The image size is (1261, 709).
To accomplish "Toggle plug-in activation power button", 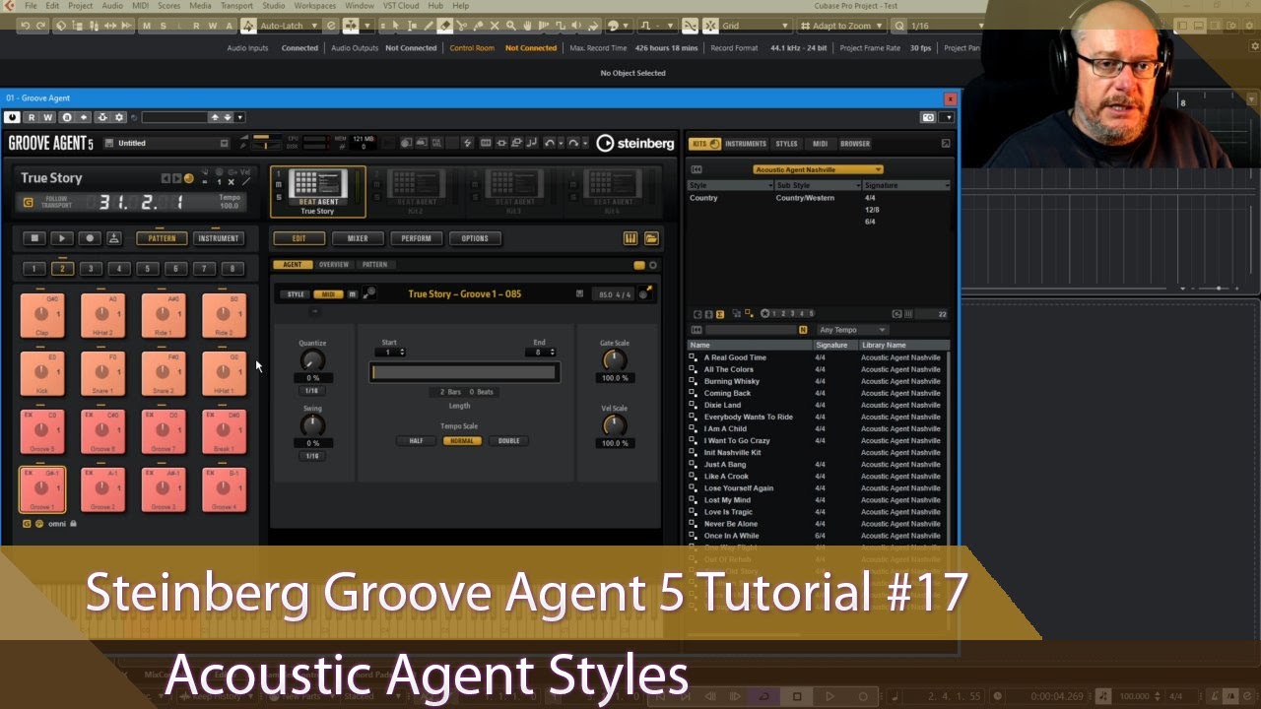I will click(12, 117).
